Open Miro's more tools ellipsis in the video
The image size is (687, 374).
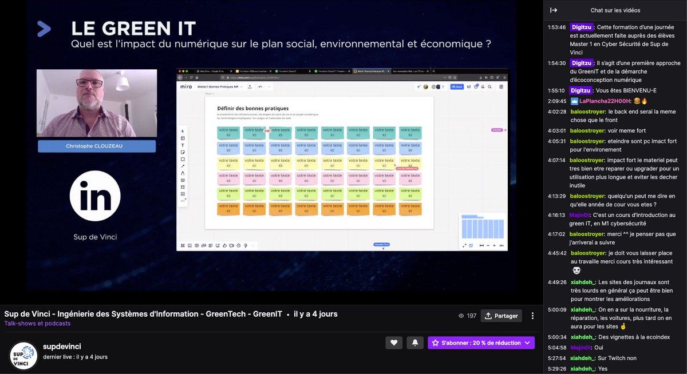183,201
